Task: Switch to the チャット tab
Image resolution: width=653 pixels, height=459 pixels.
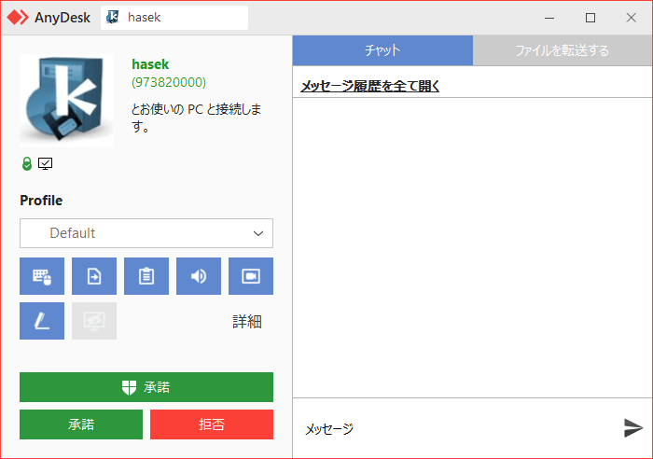Action: [382, 50]
